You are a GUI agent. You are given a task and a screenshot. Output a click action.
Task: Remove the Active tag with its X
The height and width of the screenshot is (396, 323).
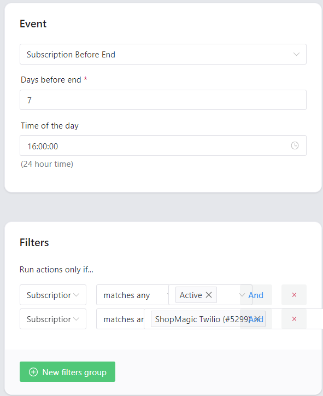[x=209, y=295]
